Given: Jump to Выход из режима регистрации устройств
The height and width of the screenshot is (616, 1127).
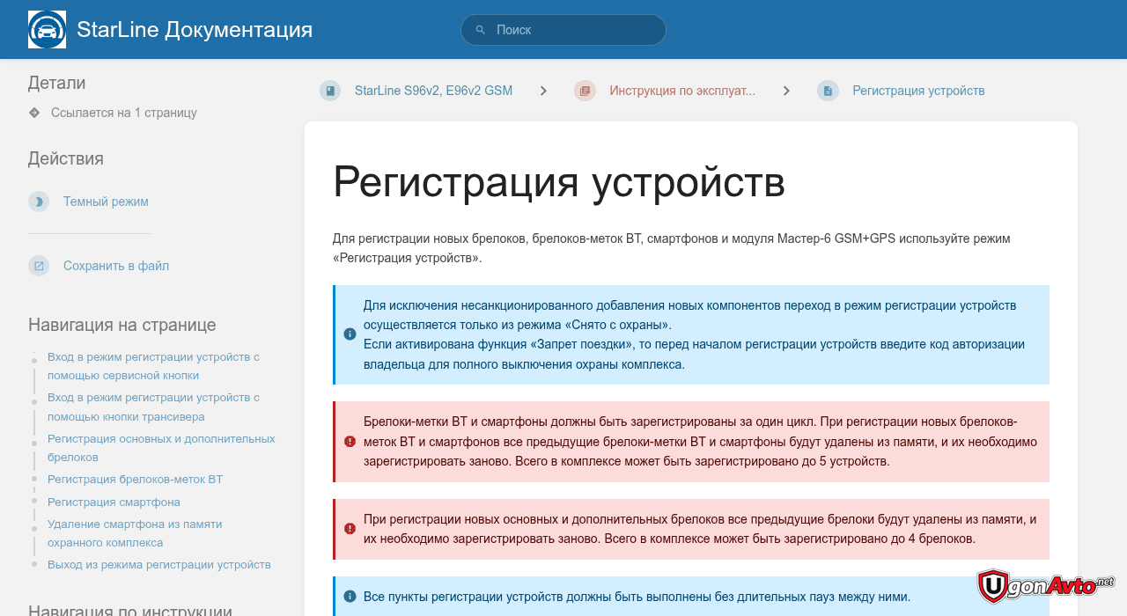Looking at the screenshot, I should (159, 565).
